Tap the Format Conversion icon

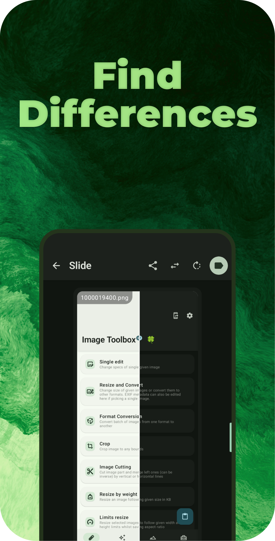coord(90,421)
